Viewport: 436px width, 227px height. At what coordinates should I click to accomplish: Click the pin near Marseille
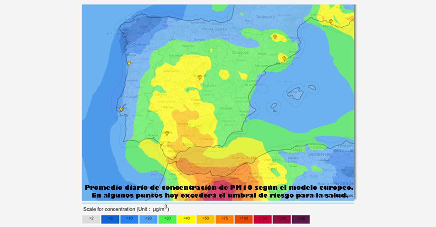pos(331,21)
